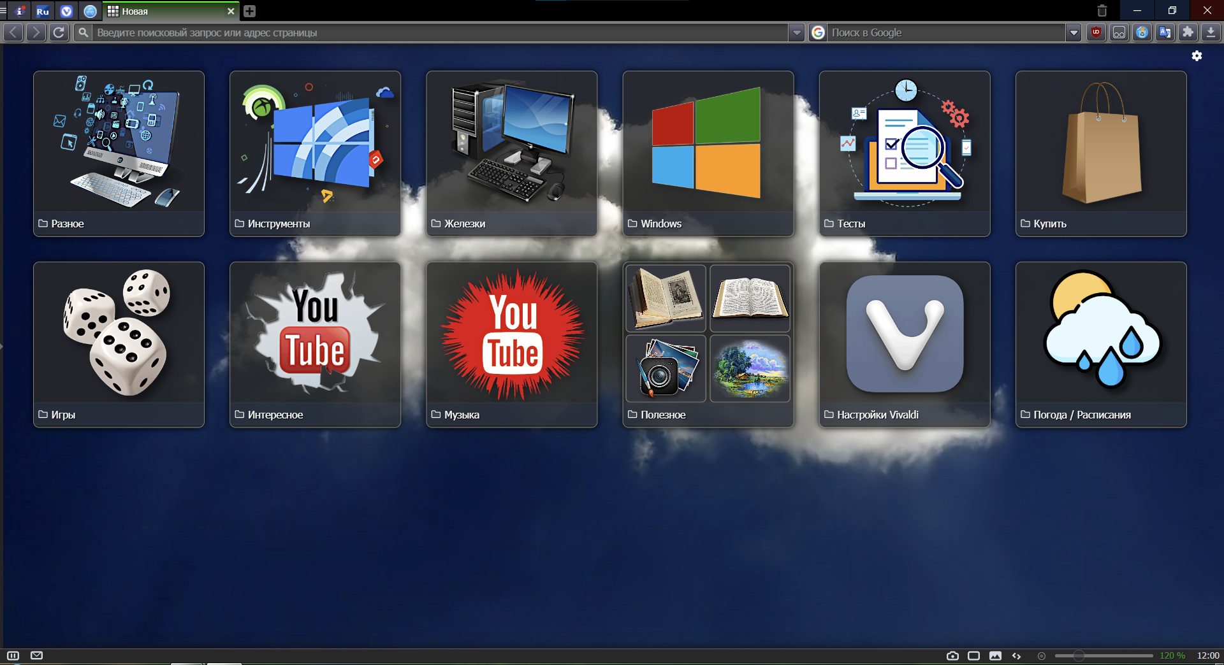Open the closed tabs trash can

coord(1102,11)
